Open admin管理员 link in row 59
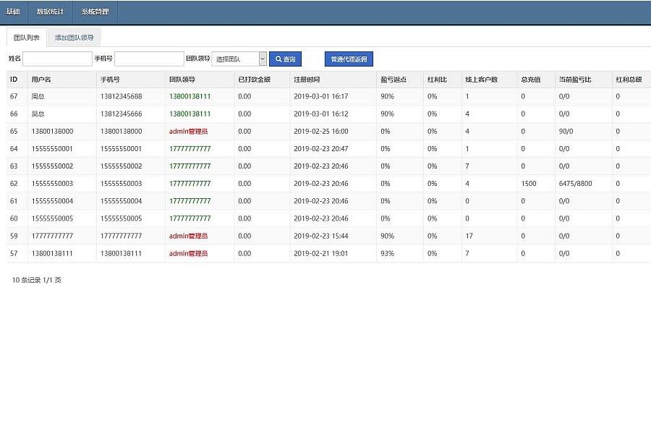Image resolution: width=651 pixels, height=434 pixels. tap(188, 236)
